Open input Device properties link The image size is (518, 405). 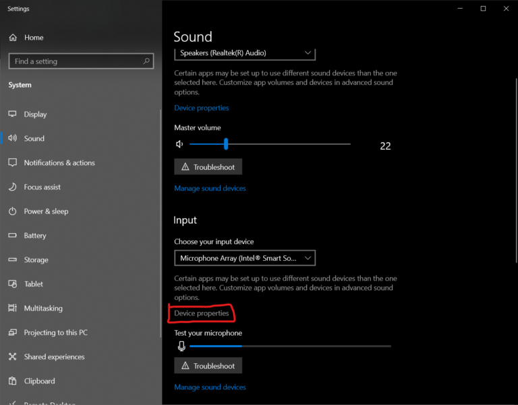pos(202,313)
